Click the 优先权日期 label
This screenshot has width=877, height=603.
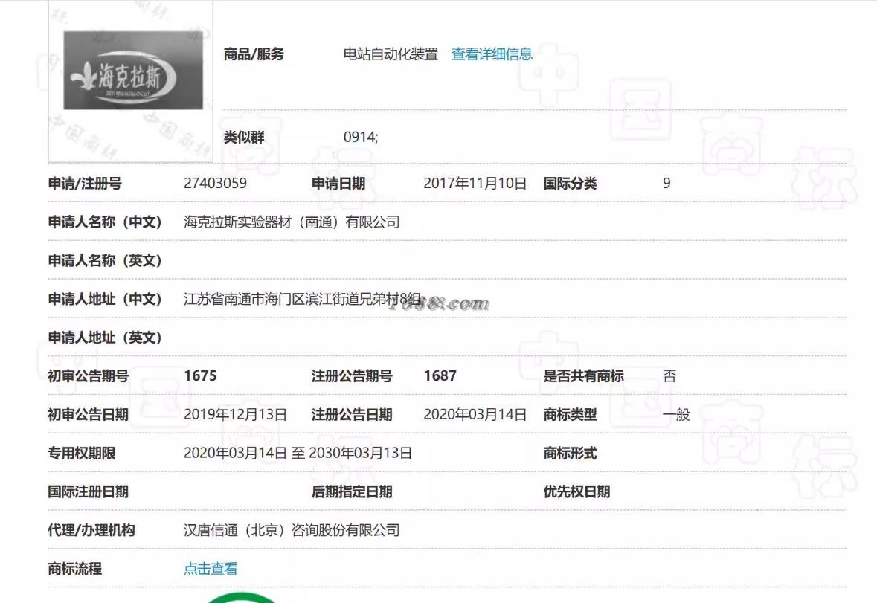tap(576, 491)
